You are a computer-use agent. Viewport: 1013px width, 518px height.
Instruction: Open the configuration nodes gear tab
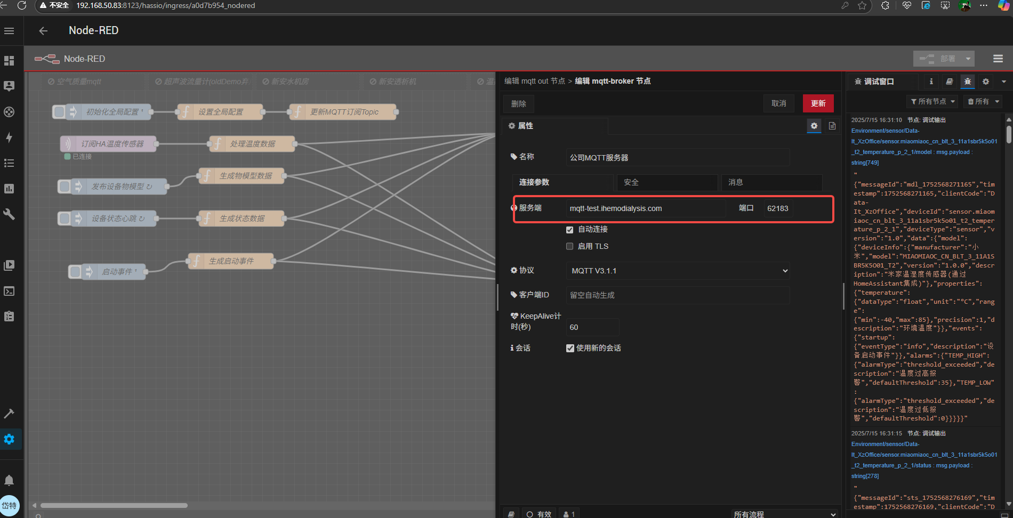pos(985,82)
